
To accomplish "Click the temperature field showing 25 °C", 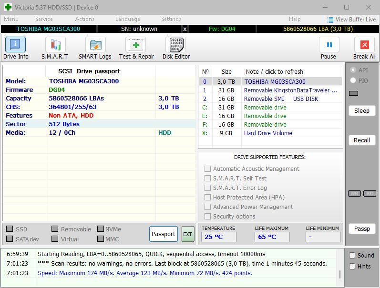I will point(218,237).
